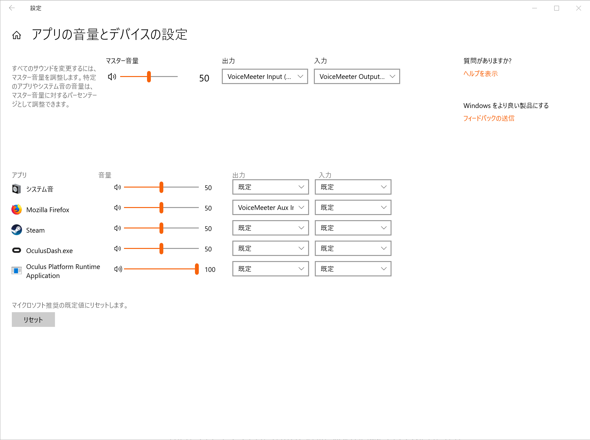
Task: Maximize the 設定 window
Action: [556, 8]
